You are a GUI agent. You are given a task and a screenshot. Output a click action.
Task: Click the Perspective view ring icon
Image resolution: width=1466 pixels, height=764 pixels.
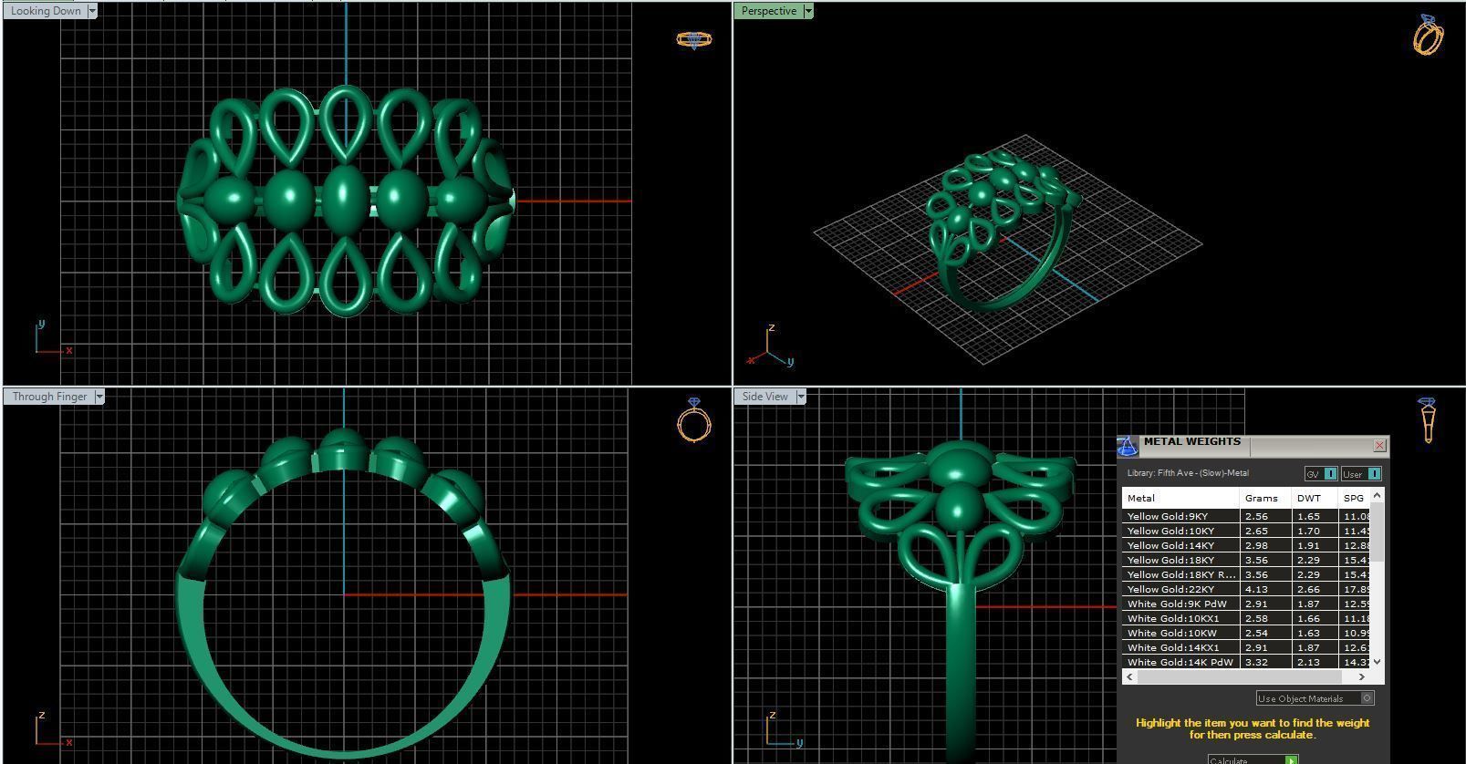pos(1428,35)
